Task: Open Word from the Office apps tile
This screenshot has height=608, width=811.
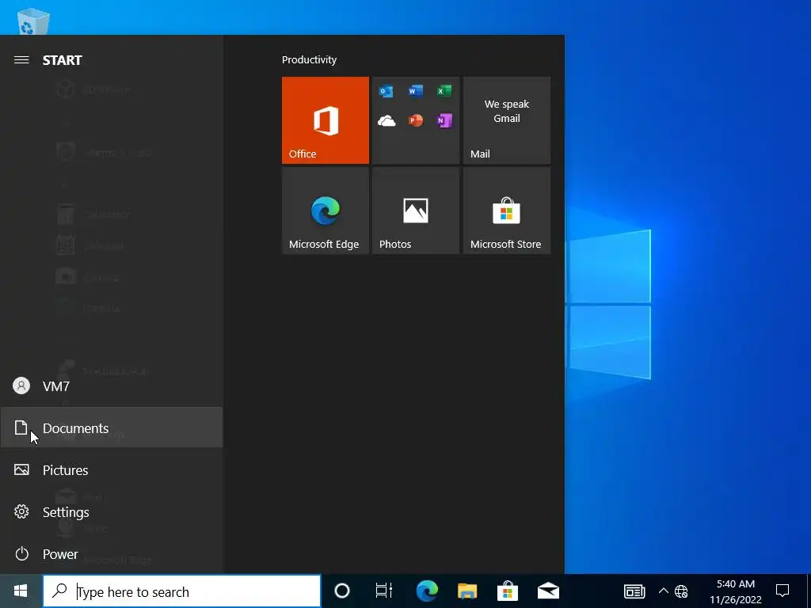Action: pyautogui.click(x=415, y=92)
